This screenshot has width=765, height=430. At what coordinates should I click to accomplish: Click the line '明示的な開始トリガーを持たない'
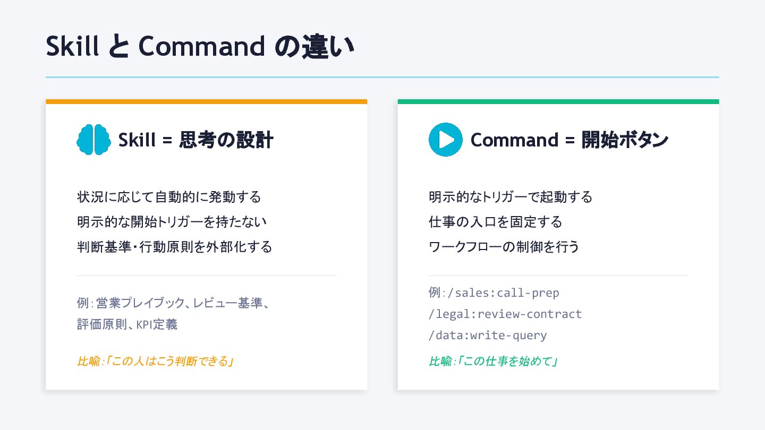pos(172,222)
